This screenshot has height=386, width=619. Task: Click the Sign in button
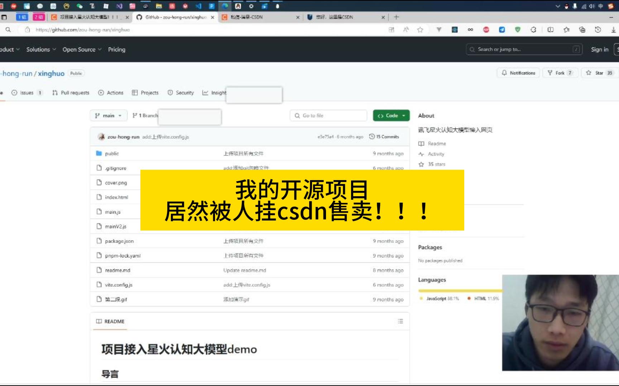click(x=600, y=49)
